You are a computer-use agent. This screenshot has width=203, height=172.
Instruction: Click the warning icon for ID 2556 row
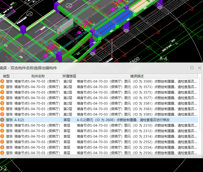tap(2, 153)
